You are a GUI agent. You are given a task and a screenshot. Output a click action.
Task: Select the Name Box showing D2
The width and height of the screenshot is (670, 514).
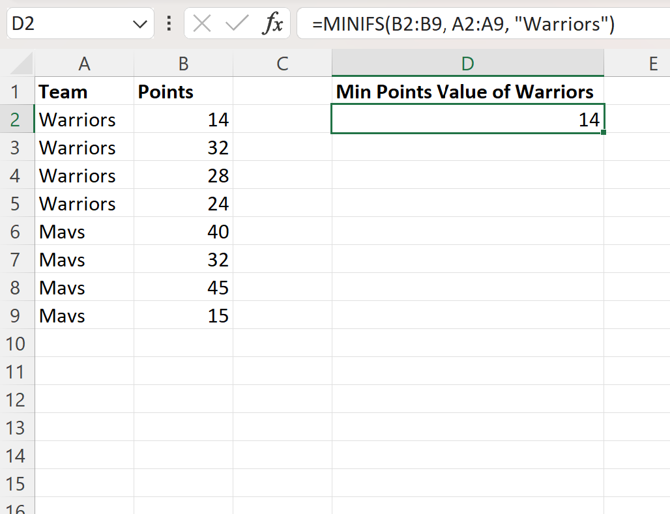pos(72,23)
